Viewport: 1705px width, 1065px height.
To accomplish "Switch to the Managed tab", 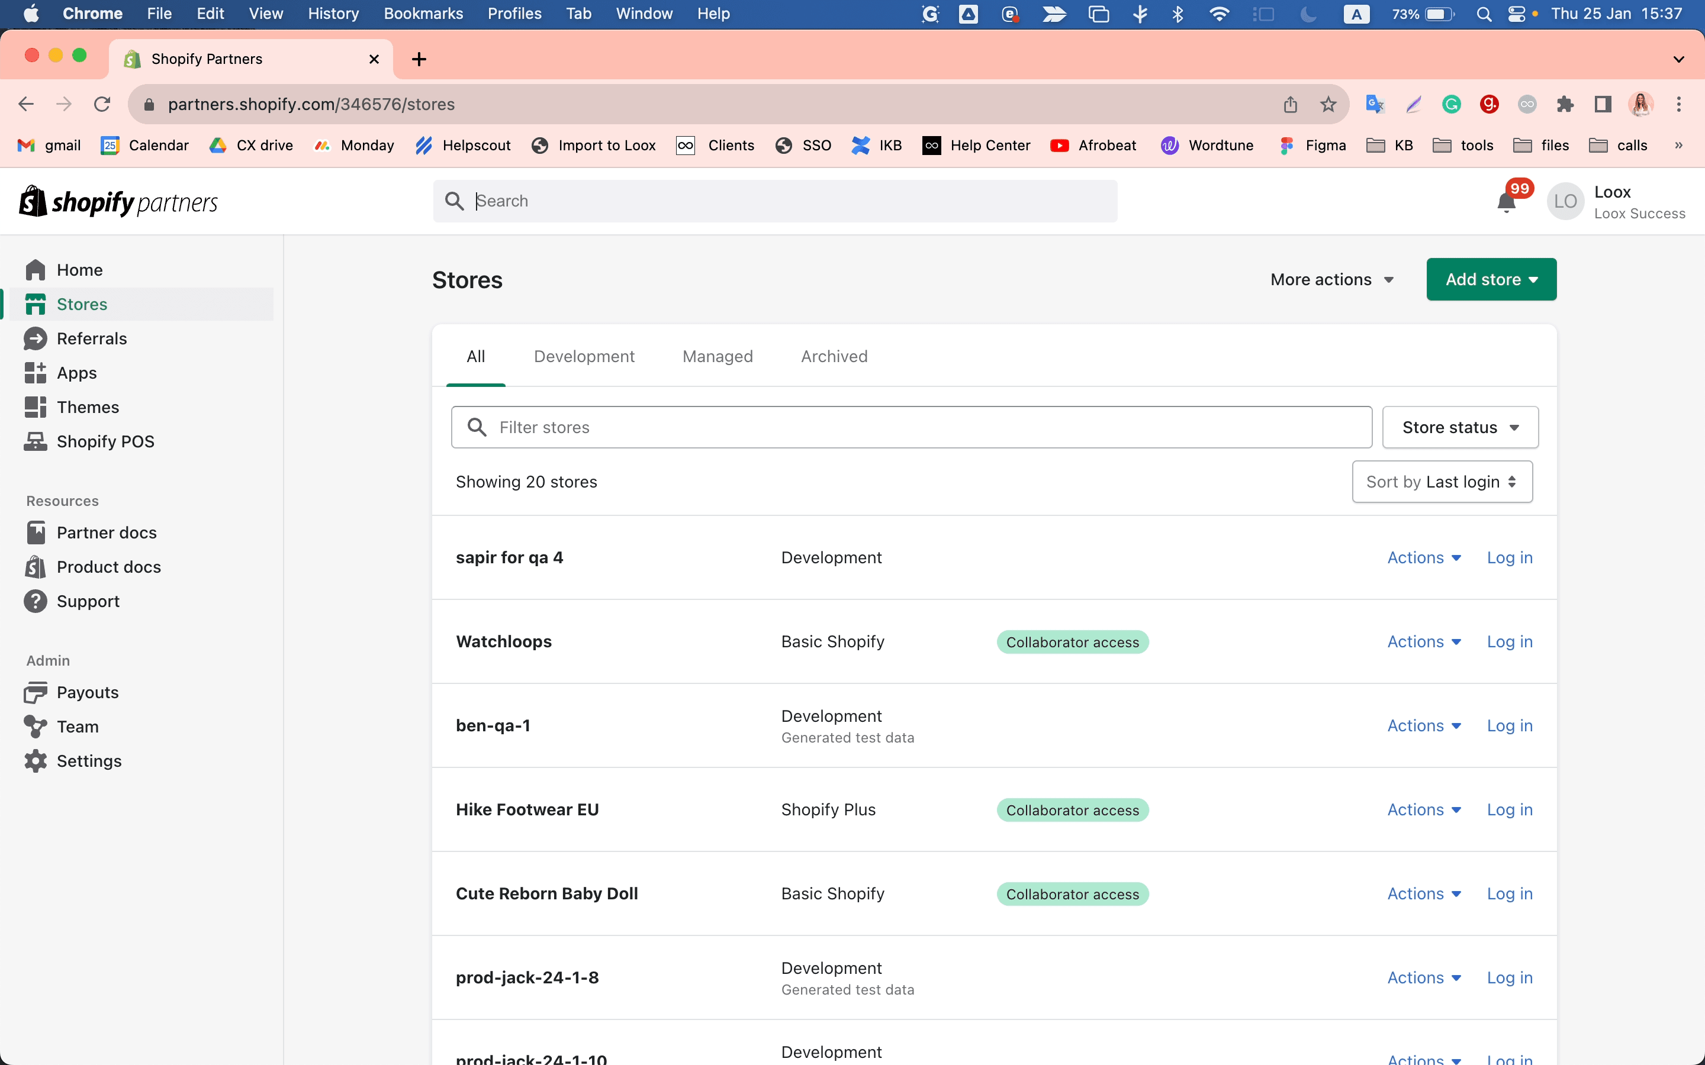I will coord(718,356).
